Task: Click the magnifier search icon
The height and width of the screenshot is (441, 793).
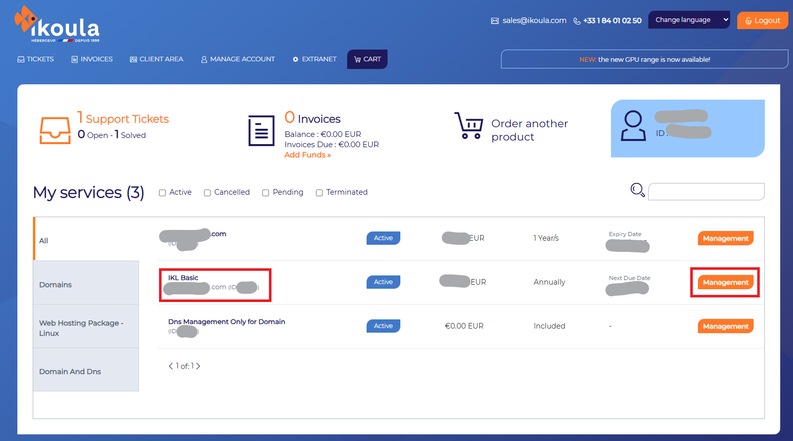Action: (x=638, y=190)
